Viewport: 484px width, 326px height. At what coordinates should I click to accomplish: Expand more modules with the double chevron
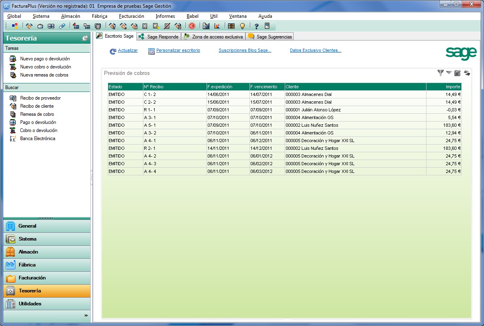(86, 315)
